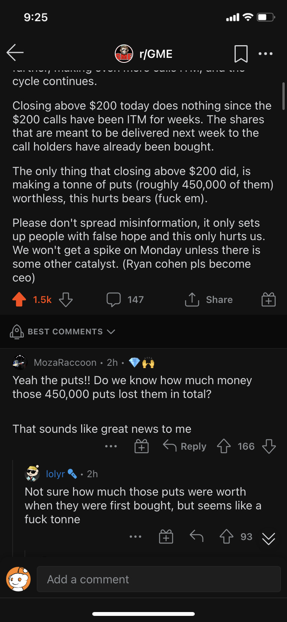Toggle the orange upvote on the post

pyautogui.click(x=19, y=300)
